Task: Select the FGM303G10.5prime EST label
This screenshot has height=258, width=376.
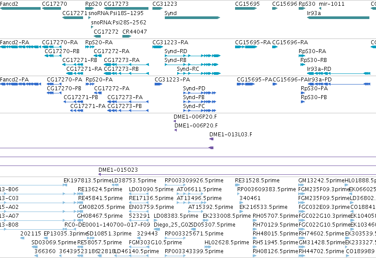Action: pos(156,243)
